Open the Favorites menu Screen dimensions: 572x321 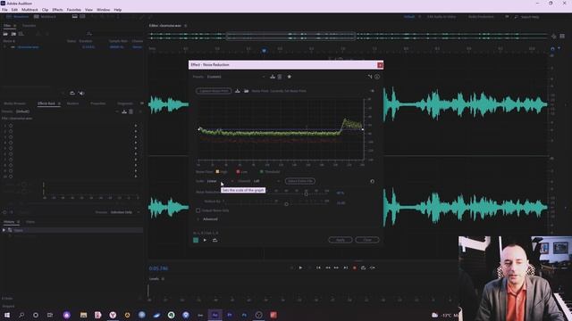click(x=74, y=10)
